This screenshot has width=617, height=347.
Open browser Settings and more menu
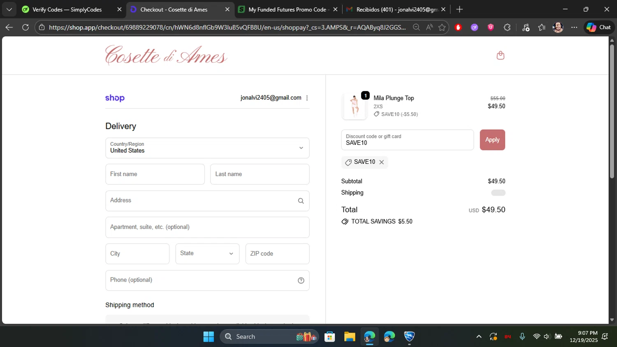(574, 27)
